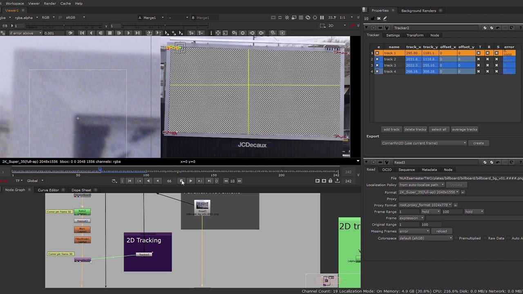523x294 pixels.
Task: Set the timeline in point (I)
Action: click(x=122, y=181)
